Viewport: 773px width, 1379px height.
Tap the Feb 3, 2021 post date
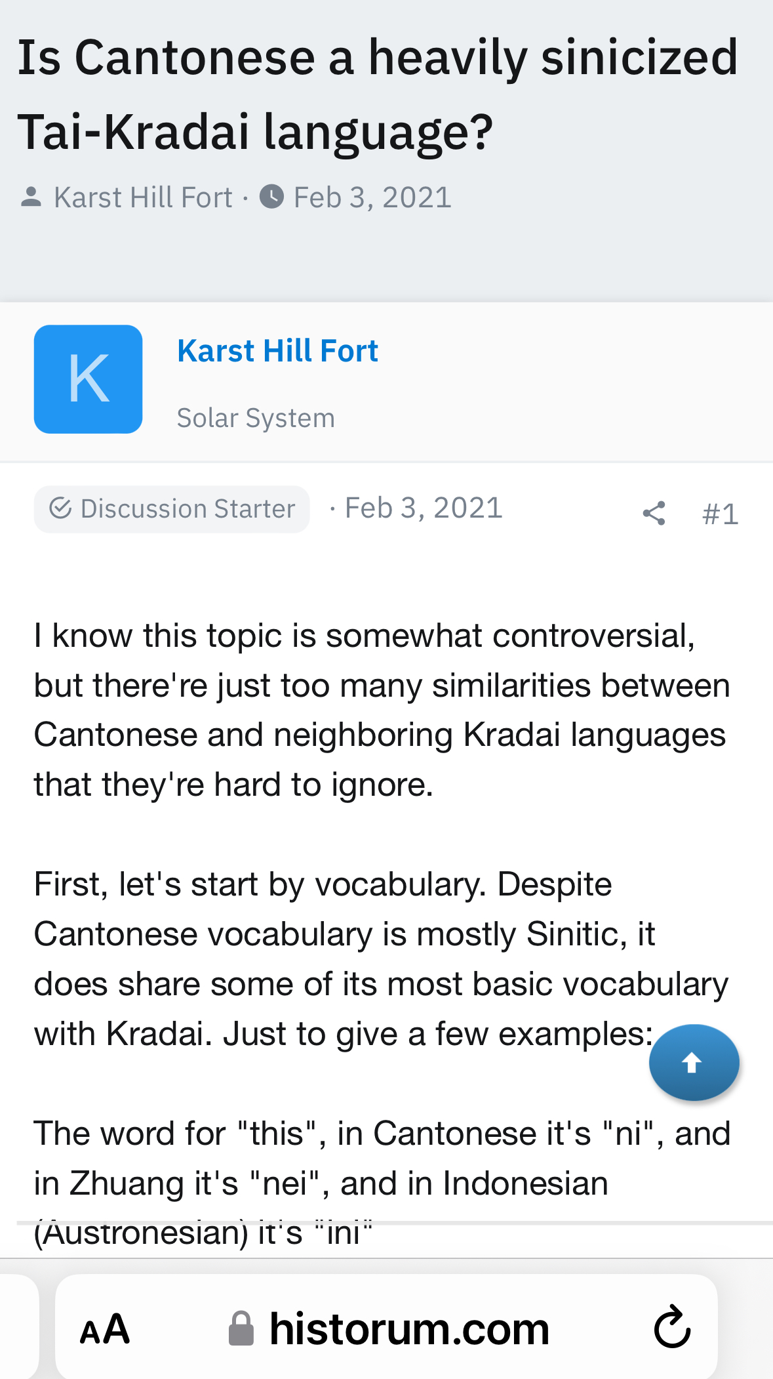point(424,508)
